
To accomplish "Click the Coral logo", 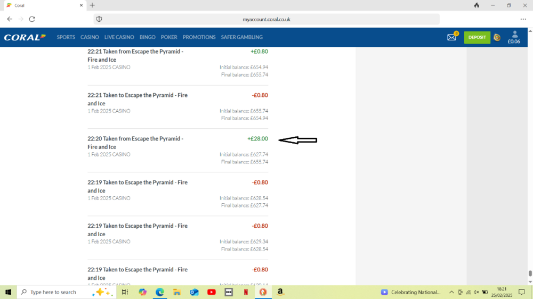I will [25, 37].
